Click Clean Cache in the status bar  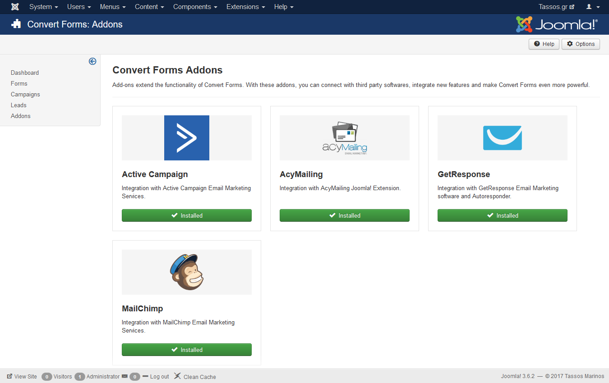click(x=195, y=377)
